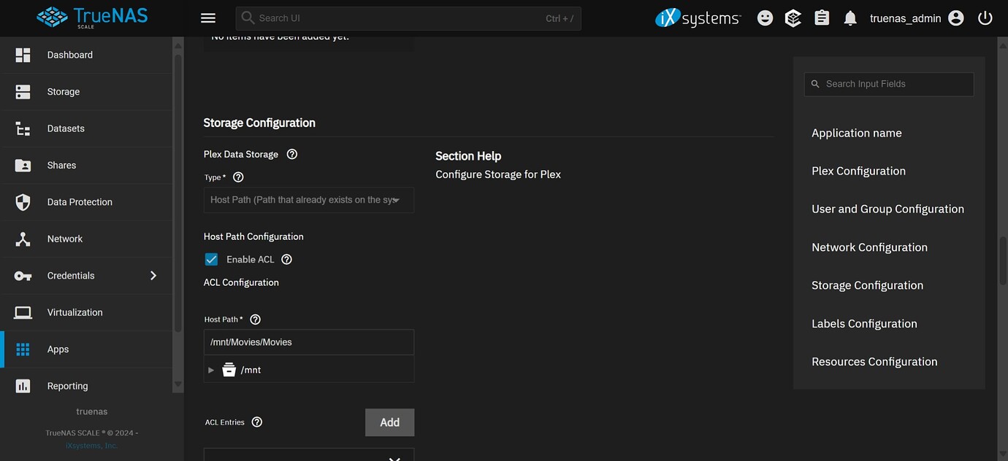Jump to Network Configuration section
This screenshot has height=461, width=1008.
click(x=869, y=247)
